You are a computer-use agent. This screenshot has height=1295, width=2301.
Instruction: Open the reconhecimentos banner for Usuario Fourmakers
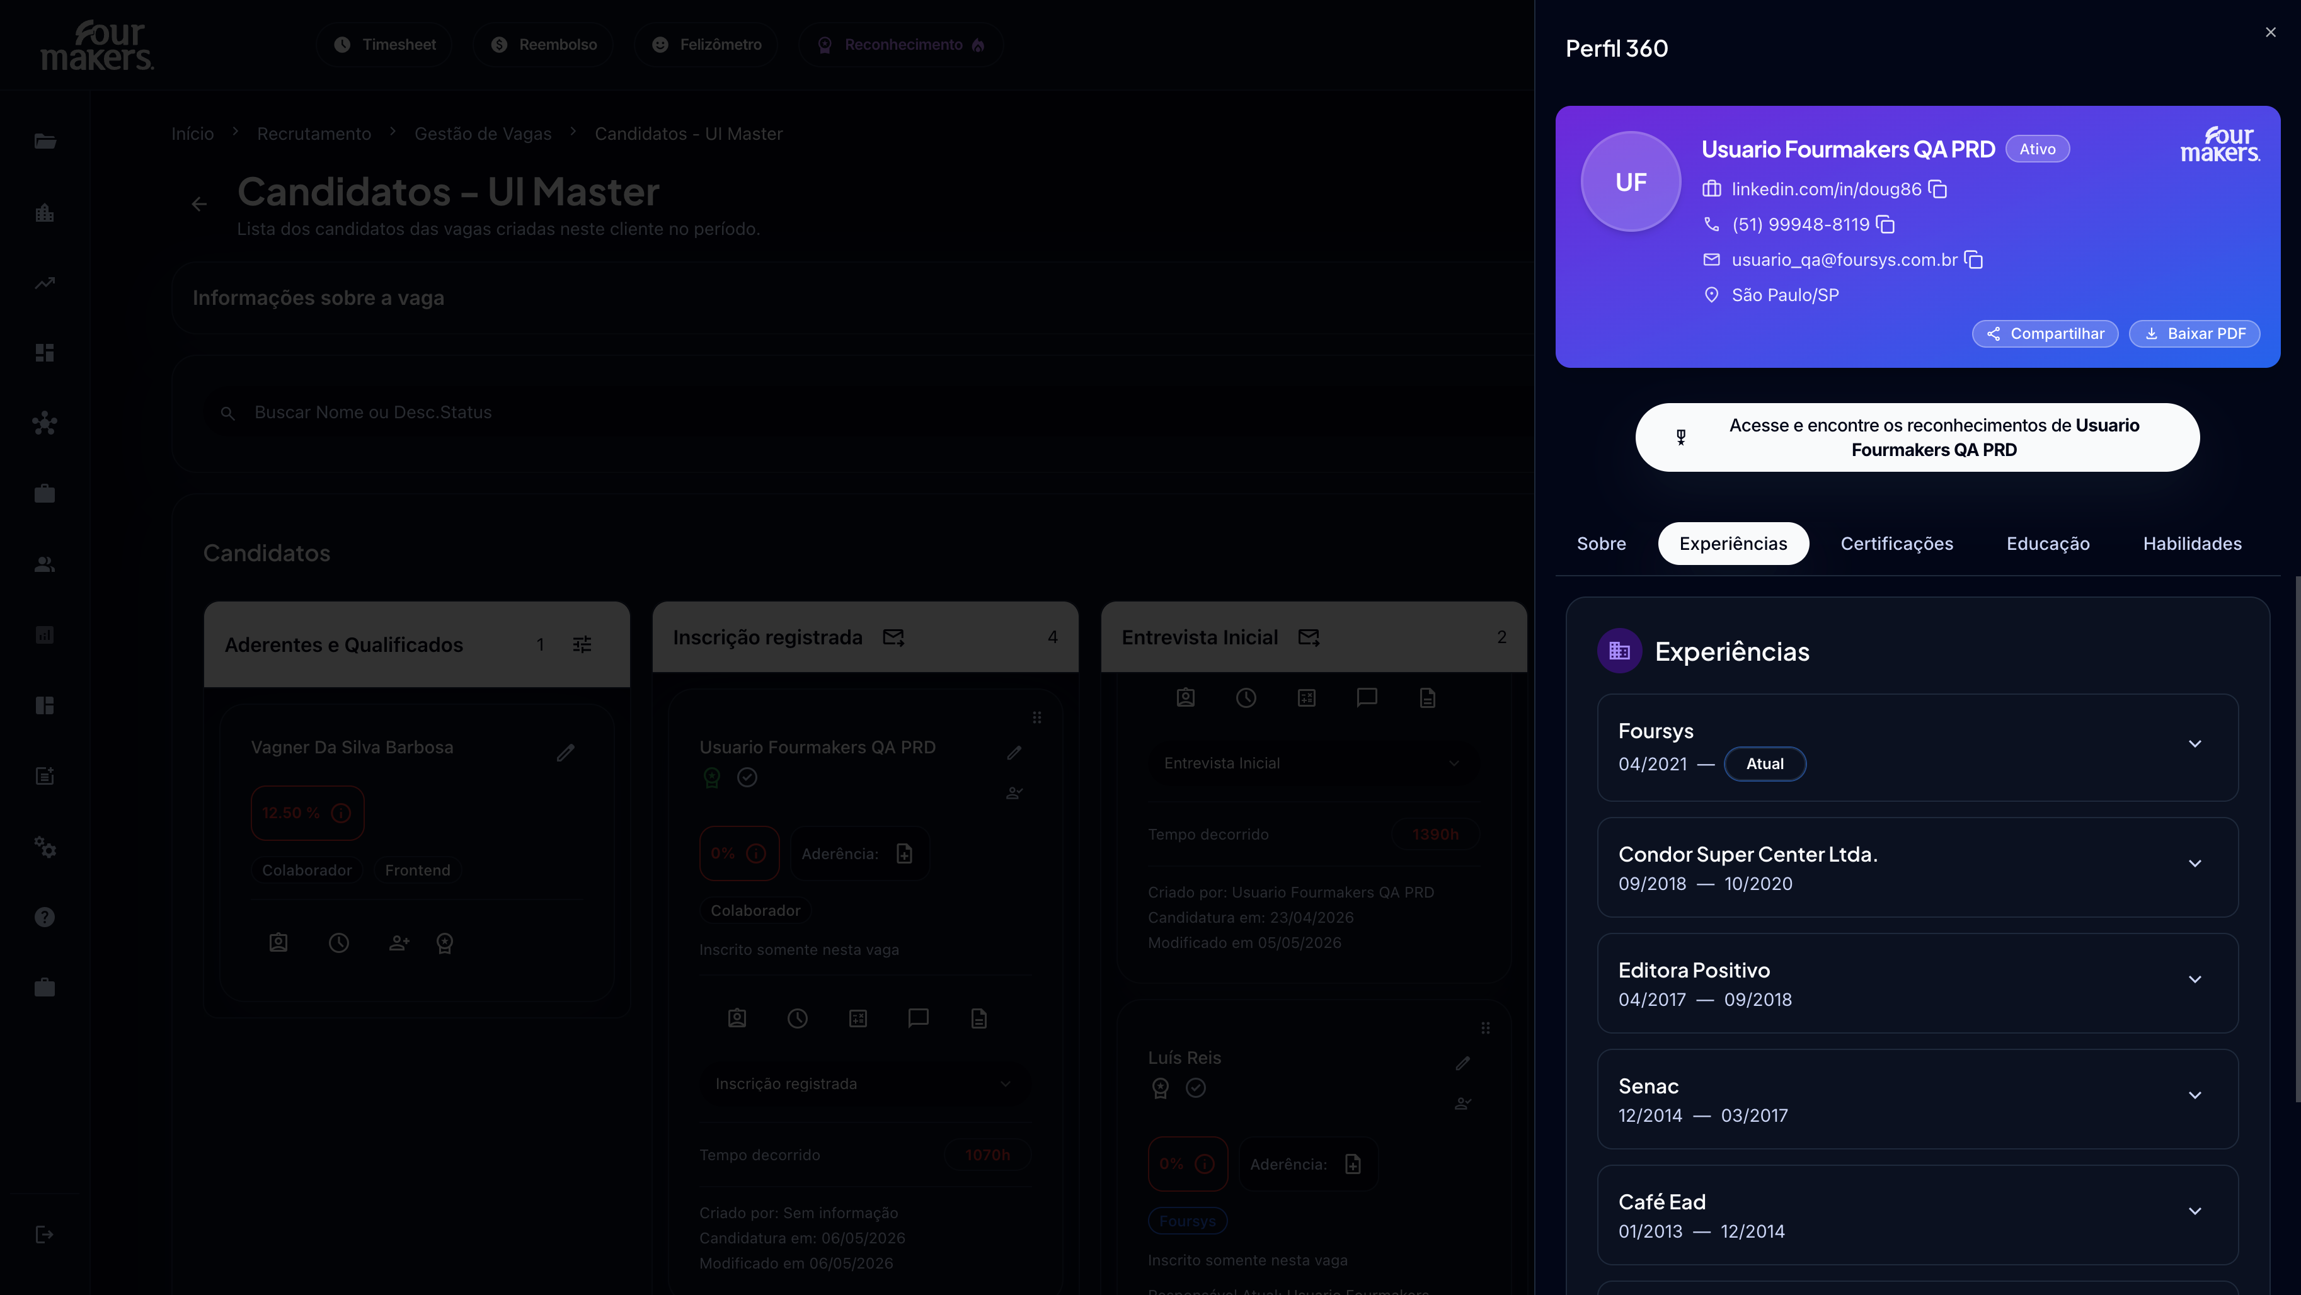pyautogui.click(x=1917, y=438)
